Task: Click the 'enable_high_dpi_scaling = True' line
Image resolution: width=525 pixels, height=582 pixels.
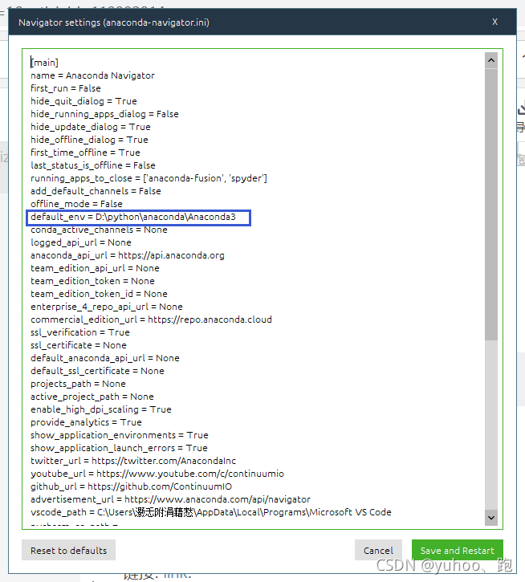Action: tap(101, 409)
